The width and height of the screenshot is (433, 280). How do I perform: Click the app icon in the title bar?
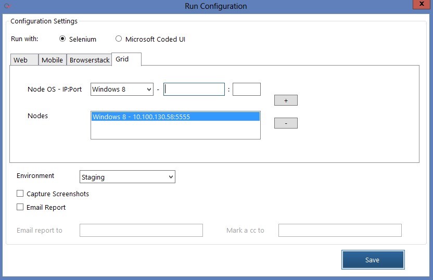coord(7,6)
